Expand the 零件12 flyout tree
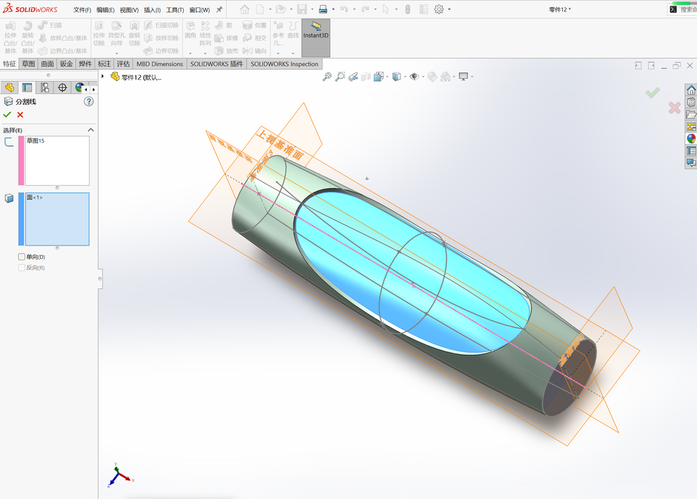The image size is (697, 499). tap(103, 76)
